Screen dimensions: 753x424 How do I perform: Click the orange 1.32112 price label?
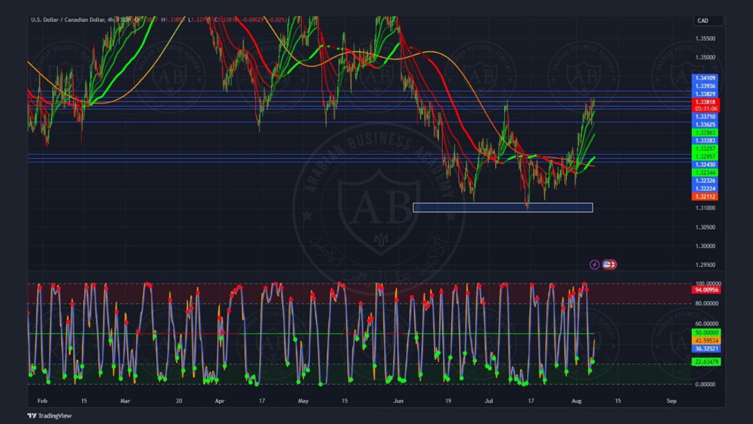(x=705, y=197)
